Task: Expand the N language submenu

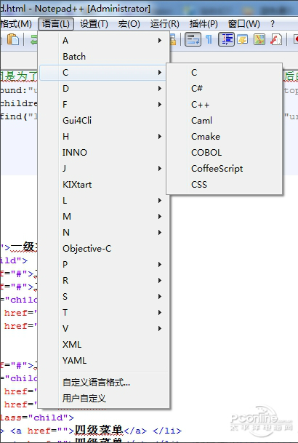Action: pos(104,233)
